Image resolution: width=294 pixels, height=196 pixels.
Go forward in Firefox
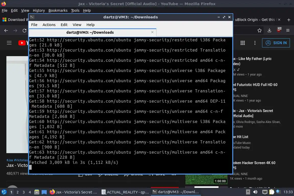(x=15, y=30)
